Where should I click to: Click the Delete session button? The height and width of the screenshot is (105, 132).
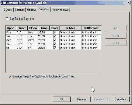click(x=116, y=43)
